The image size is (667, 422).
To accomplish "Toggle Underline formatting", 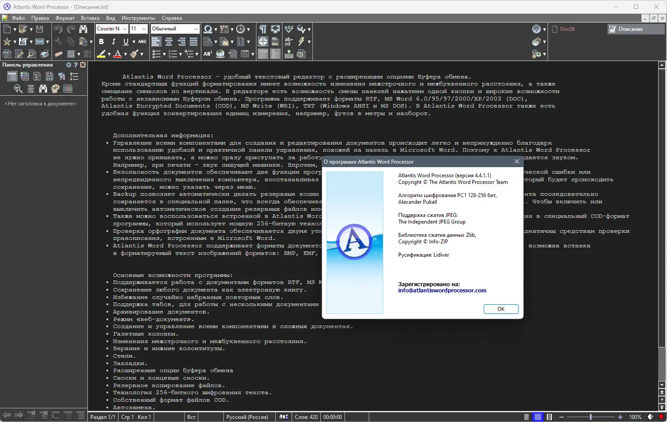I will click(126, 41).
